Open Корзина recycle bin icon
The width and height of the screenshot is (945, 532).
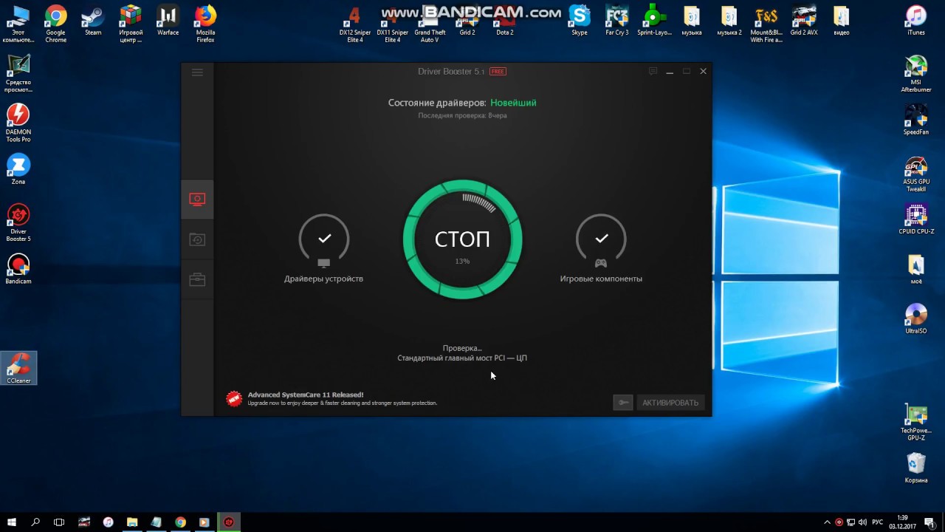click(916, 467)
